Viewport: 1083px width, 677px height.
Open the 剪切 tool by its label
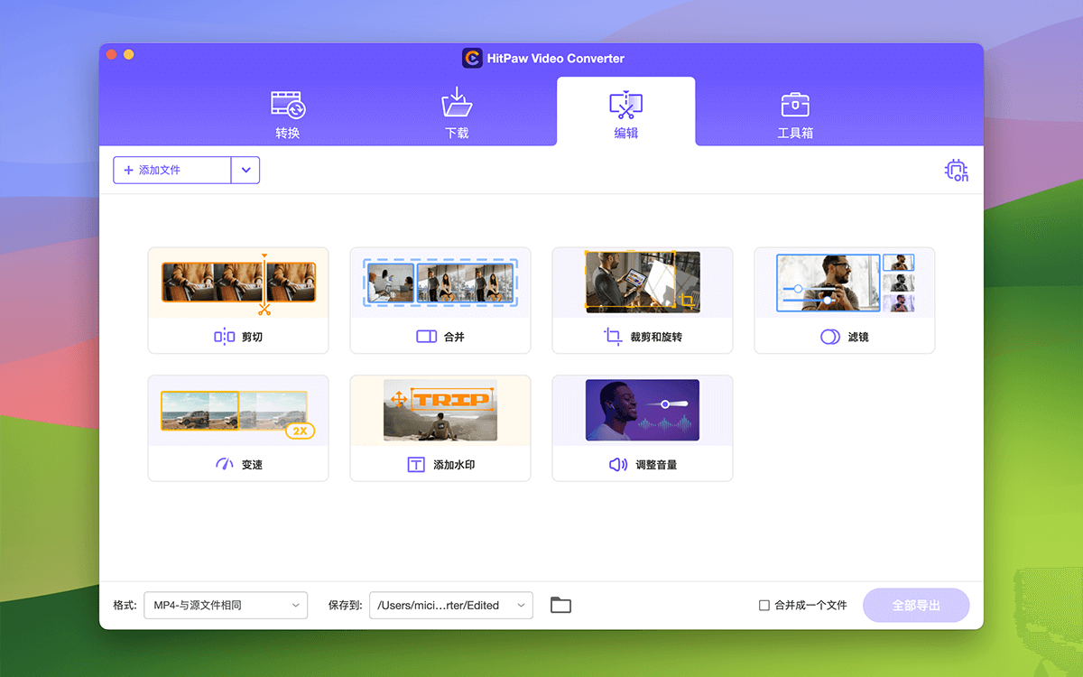(x=253, y=337)
